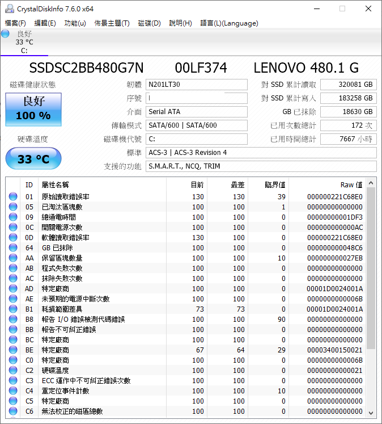
Task: Click the status icon for attribute 05
Action: point(13,207)
